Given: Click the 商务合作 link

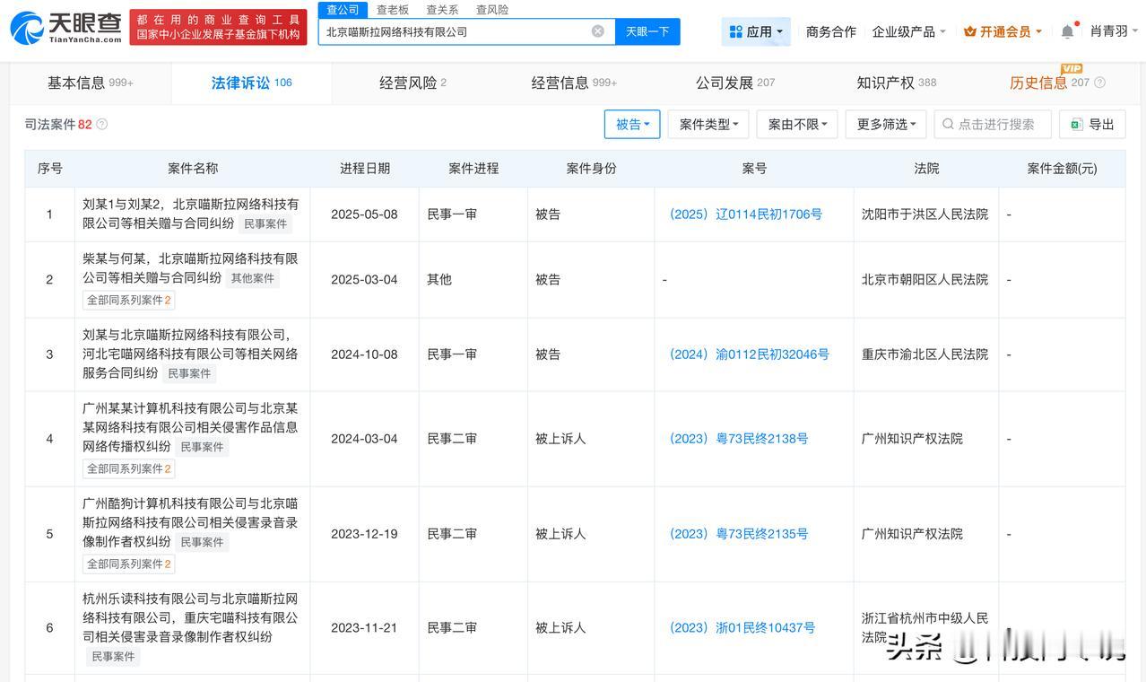Looking at the screenshot, I should [831, 31].
